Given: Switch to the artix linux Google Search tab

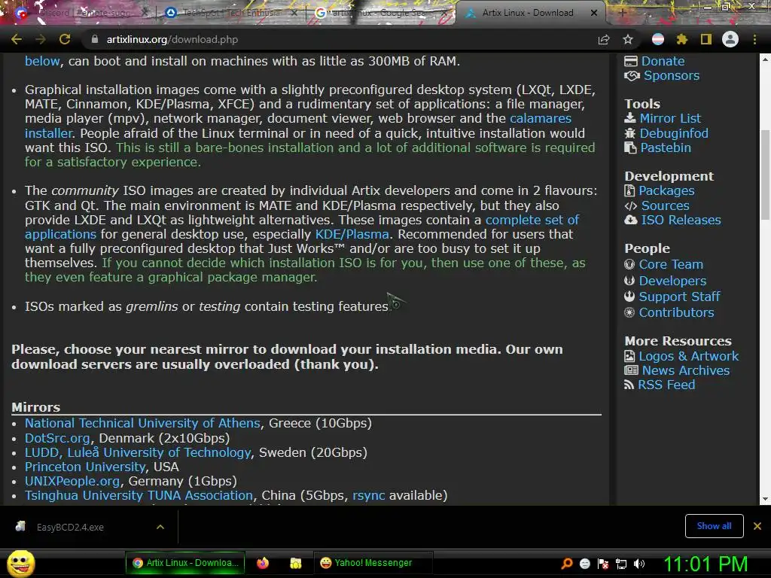Looking at the screenshot, I should coord(380,13).
